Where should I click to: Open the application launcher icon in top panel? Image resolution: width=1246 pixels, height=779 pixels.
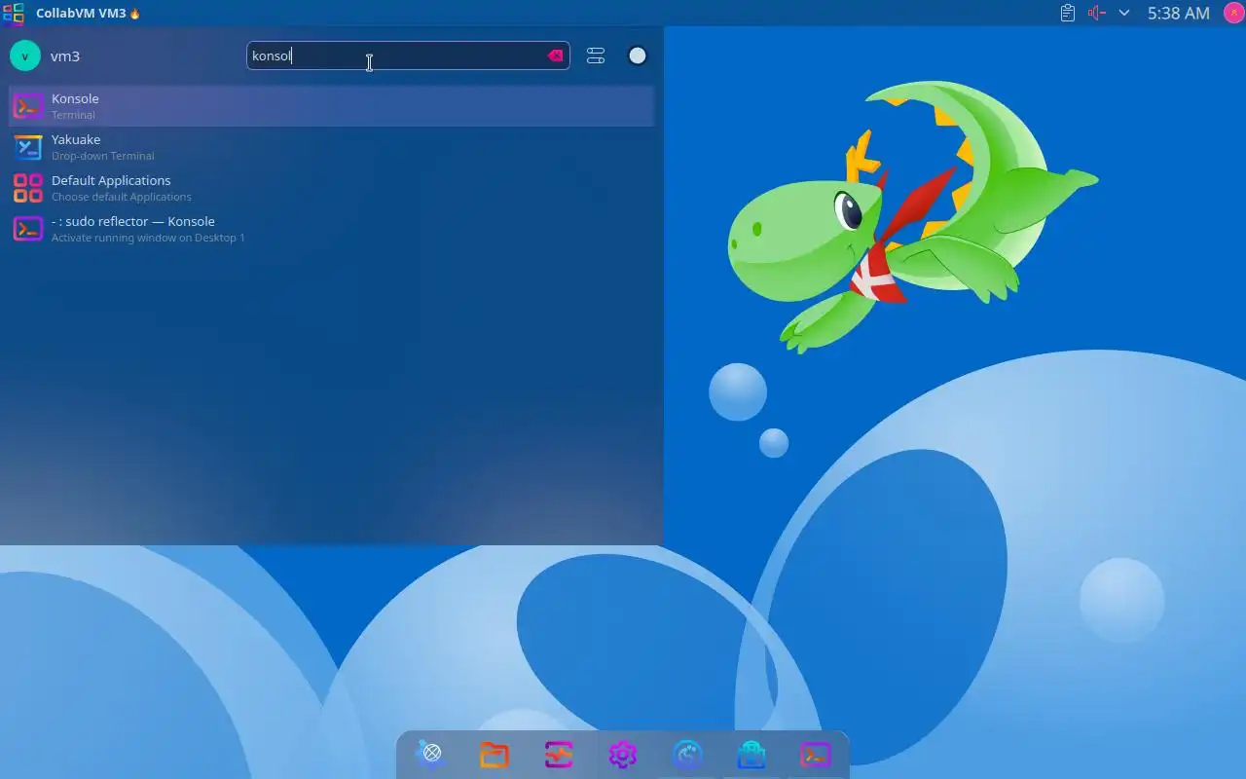click(13, 14)
